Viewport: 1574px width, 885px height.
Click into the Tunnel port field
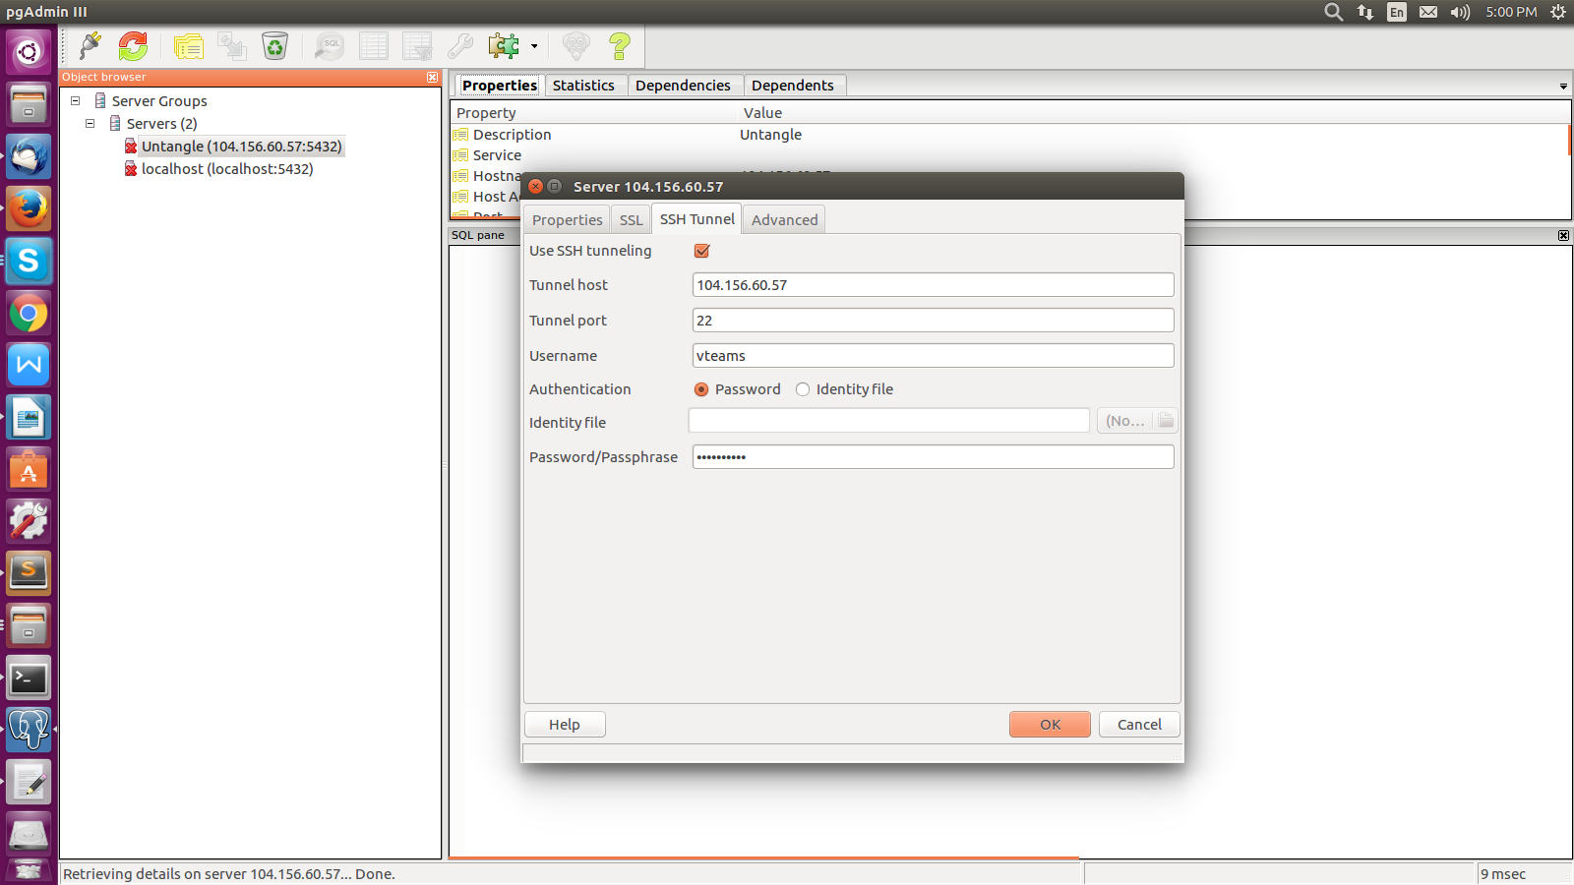pyautogui.click(x=933, y=321)
